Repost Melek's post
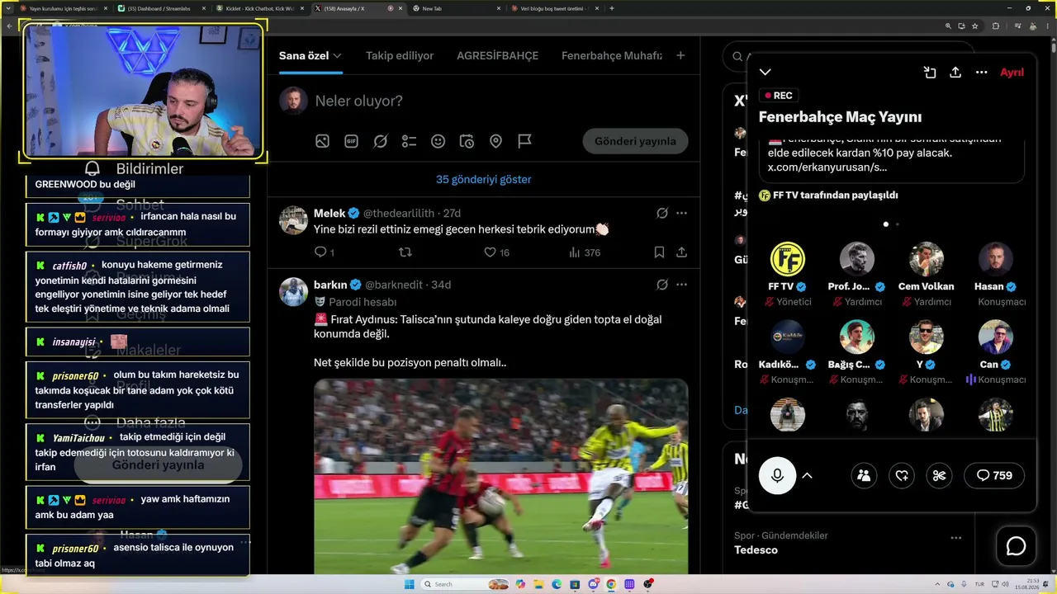This screenshot has width=1057, height=594. pyautogui.click(x=405, y=252)
